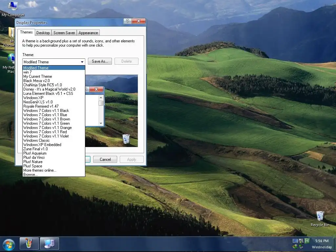Select Windows 7 Colors v1.1 Violet
Viewport: 336px width, 252px height.
coord(54,136)
